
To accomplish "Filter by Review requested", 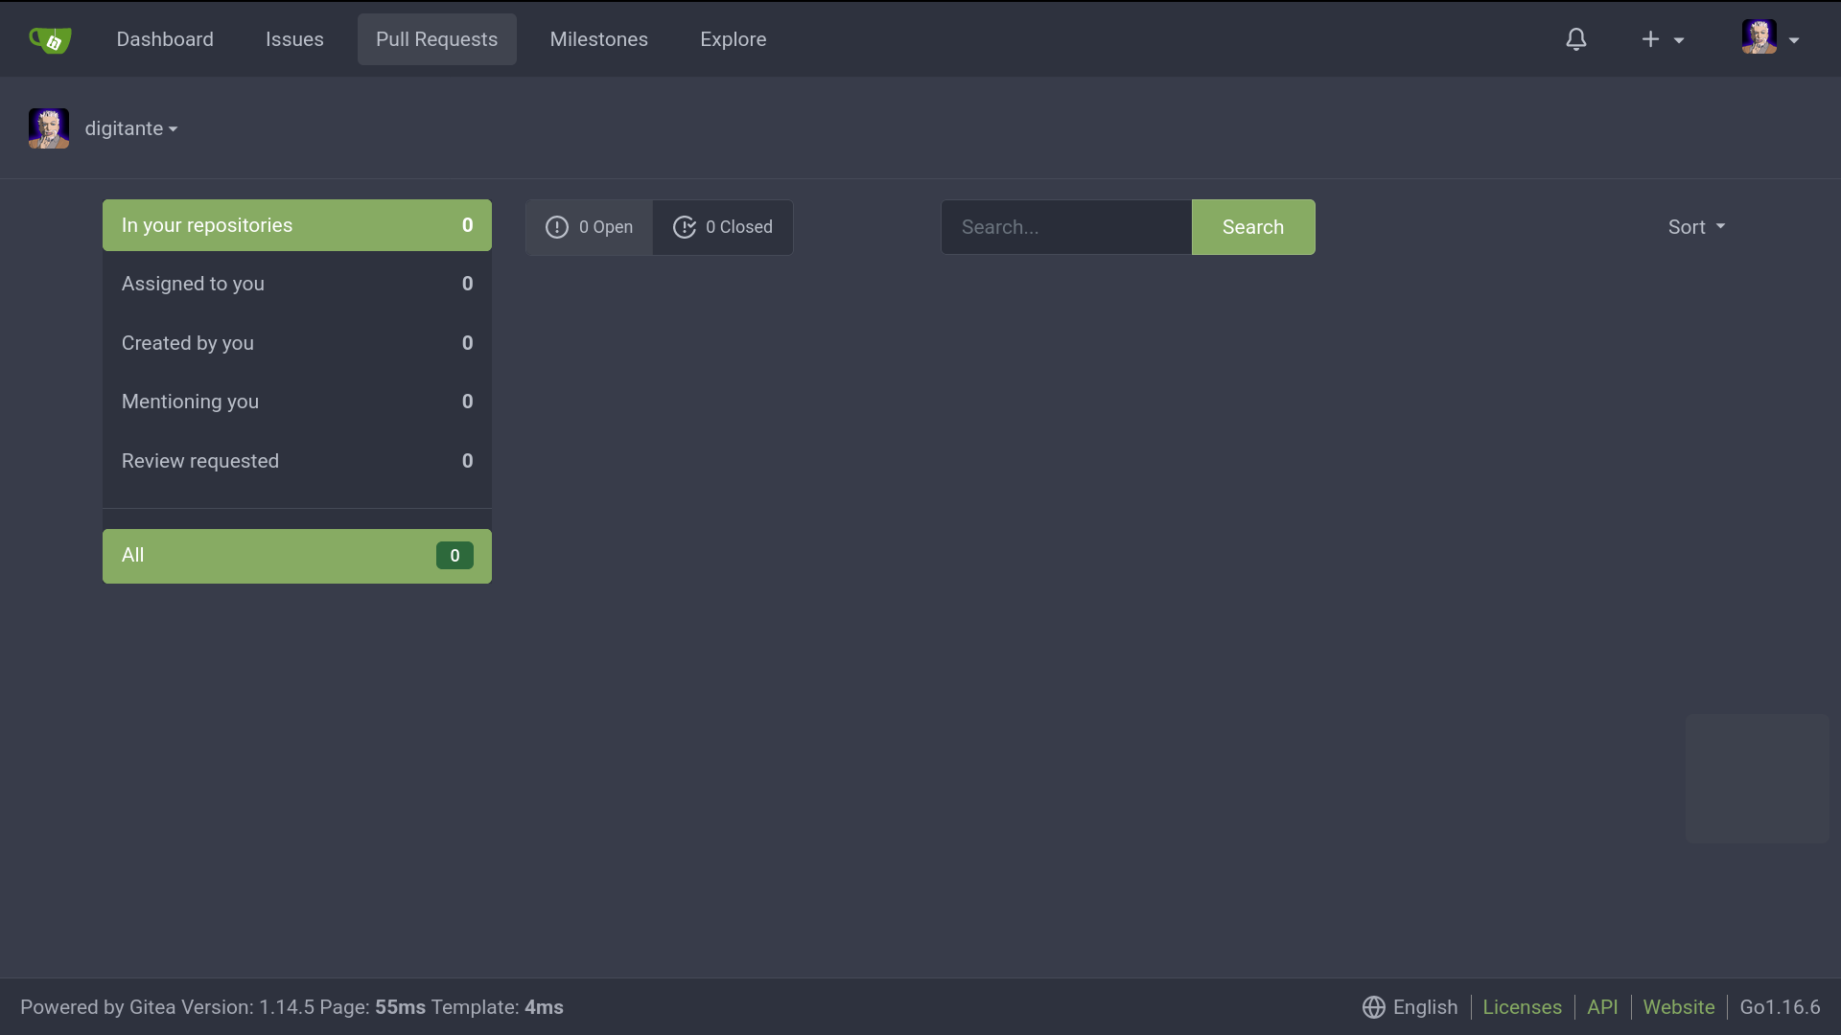I will (296, 461).
